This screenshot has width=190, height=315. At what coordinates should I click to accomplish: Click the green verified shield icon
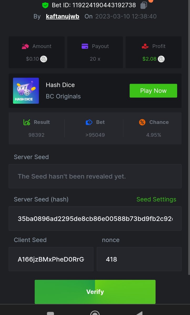click(45, 5)
